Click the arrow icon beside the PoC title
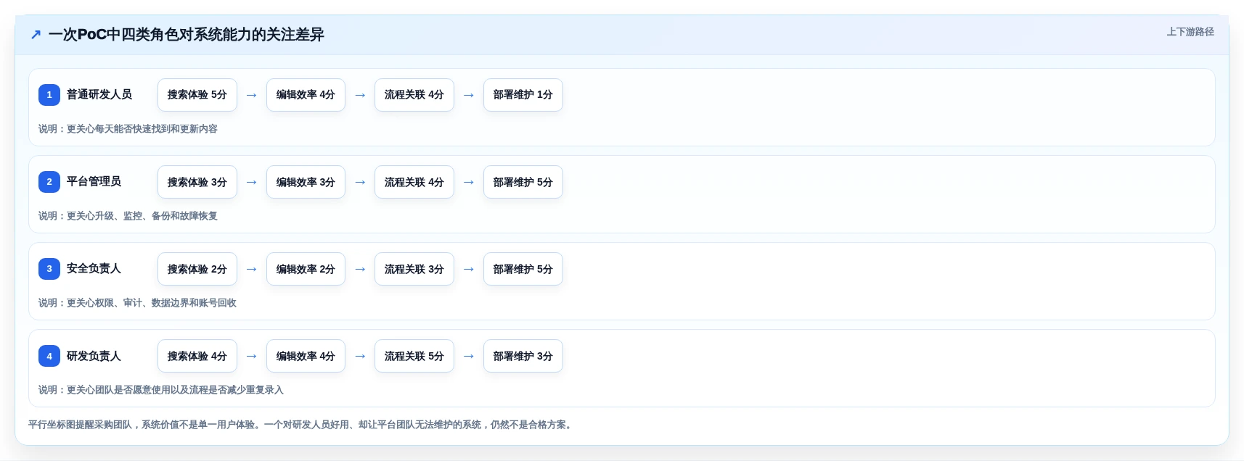 36,34
